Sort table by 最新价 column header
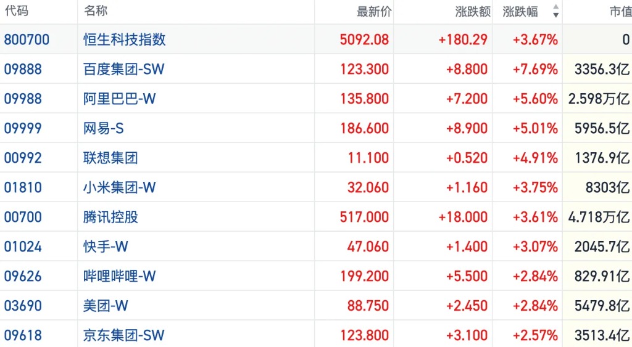Screen dimensions: 632x347 pyautogui.click(x=374, y=11)
